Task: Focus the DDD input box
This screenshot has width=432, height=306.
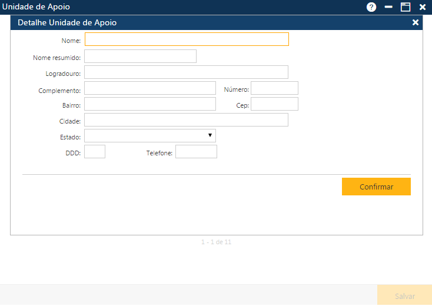Action: (x=95, y=152)
